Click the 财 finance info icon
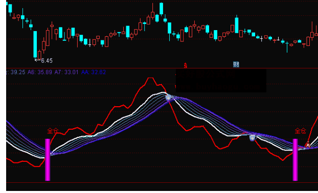 (x=236, y=65)
